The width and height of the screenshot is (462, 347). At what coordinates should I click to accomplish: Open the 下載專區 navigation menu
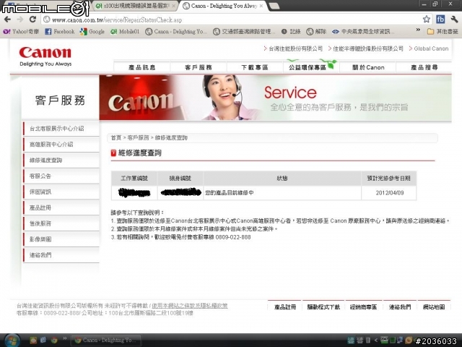(x=255, y=67)
